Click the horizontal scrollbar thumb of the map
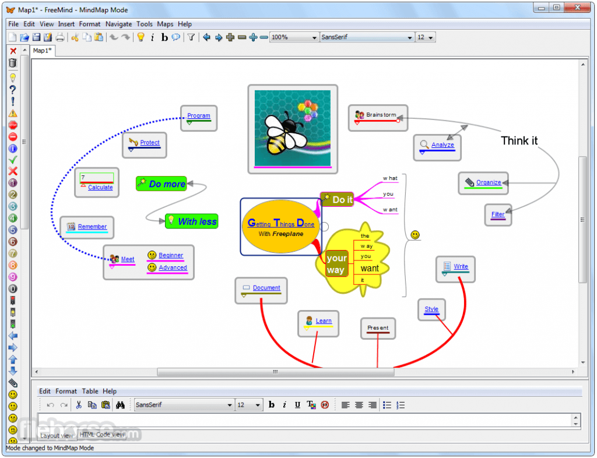 click(x=276, y=372)
